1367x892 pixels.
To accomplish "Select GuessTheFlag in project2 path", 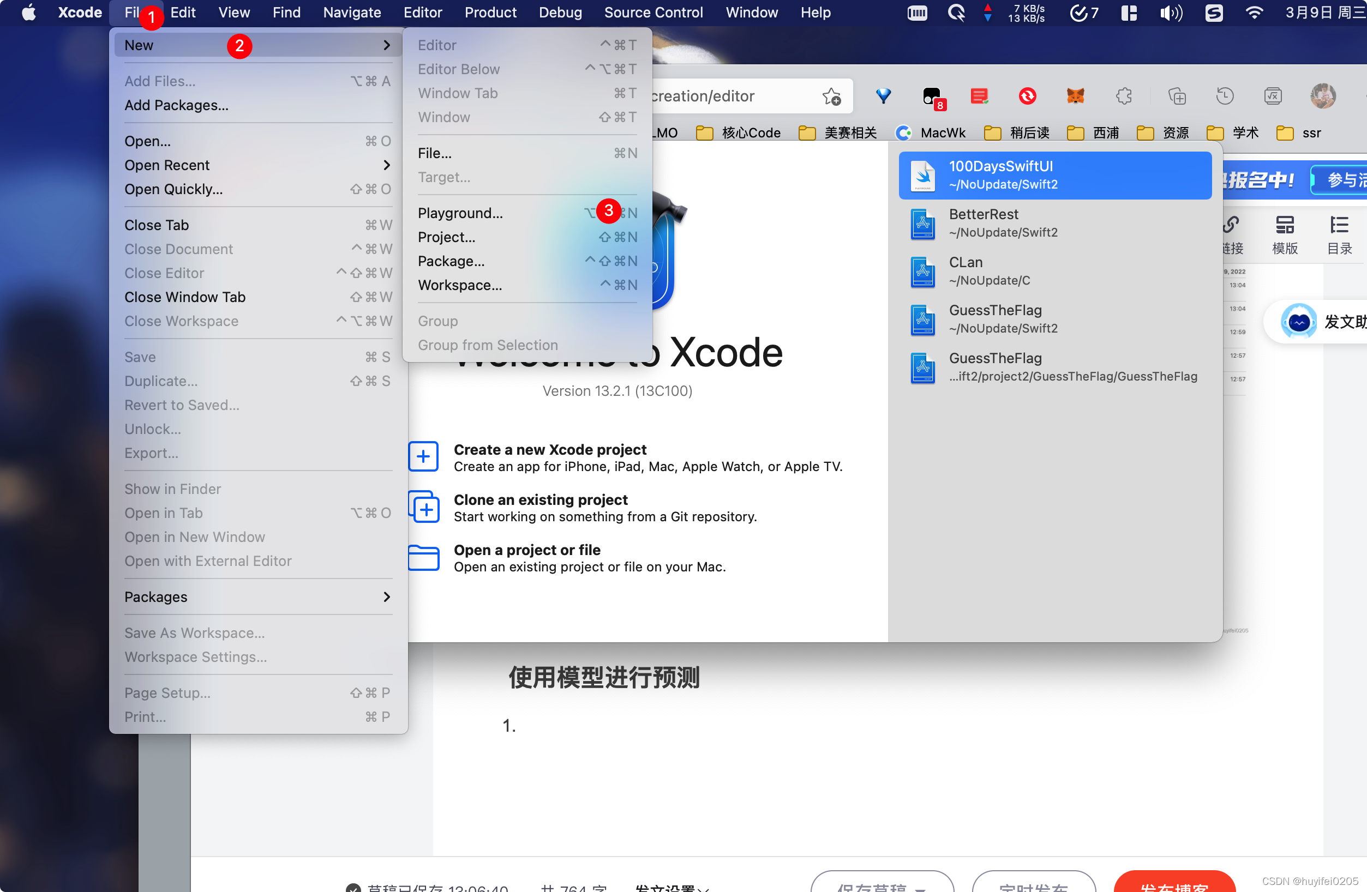I will click(1055, 367).
